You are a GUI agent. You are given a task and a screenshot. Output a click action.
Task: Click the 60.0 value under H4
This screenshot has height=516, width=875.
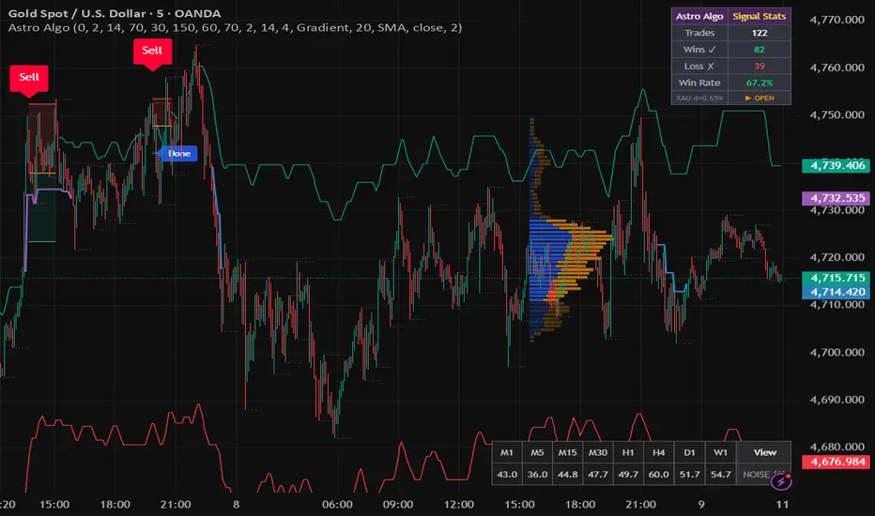point(658,474)
